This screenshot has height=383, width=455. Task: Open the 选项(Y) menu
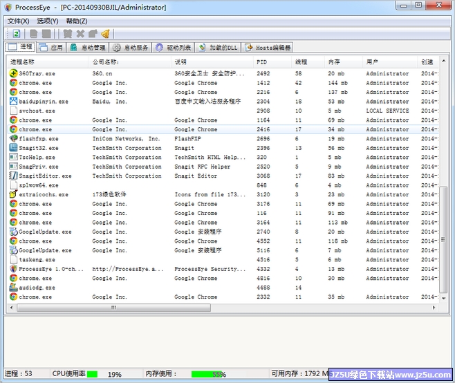point(48,21)
